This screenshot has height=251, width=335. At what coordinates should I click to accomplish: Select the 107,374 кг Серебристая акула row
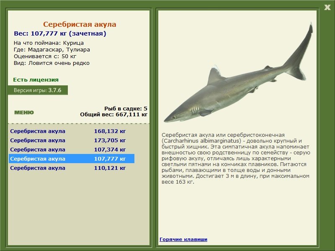pos(72,149)
